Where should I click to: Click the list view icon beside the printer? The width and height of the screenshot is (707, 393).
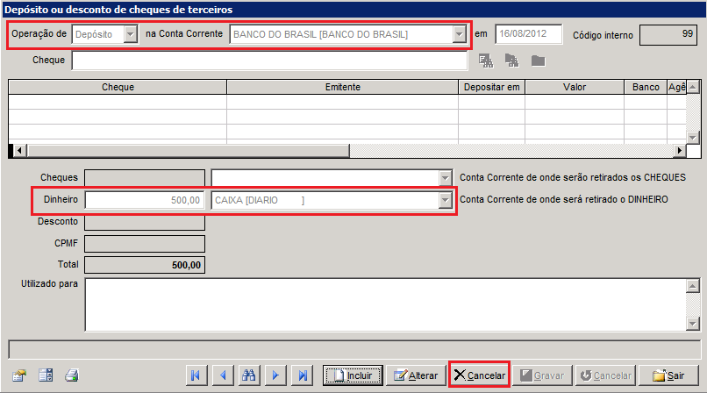[x=46, y=375]
